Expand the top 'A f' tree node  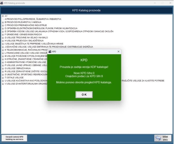(x=3, y=16)
